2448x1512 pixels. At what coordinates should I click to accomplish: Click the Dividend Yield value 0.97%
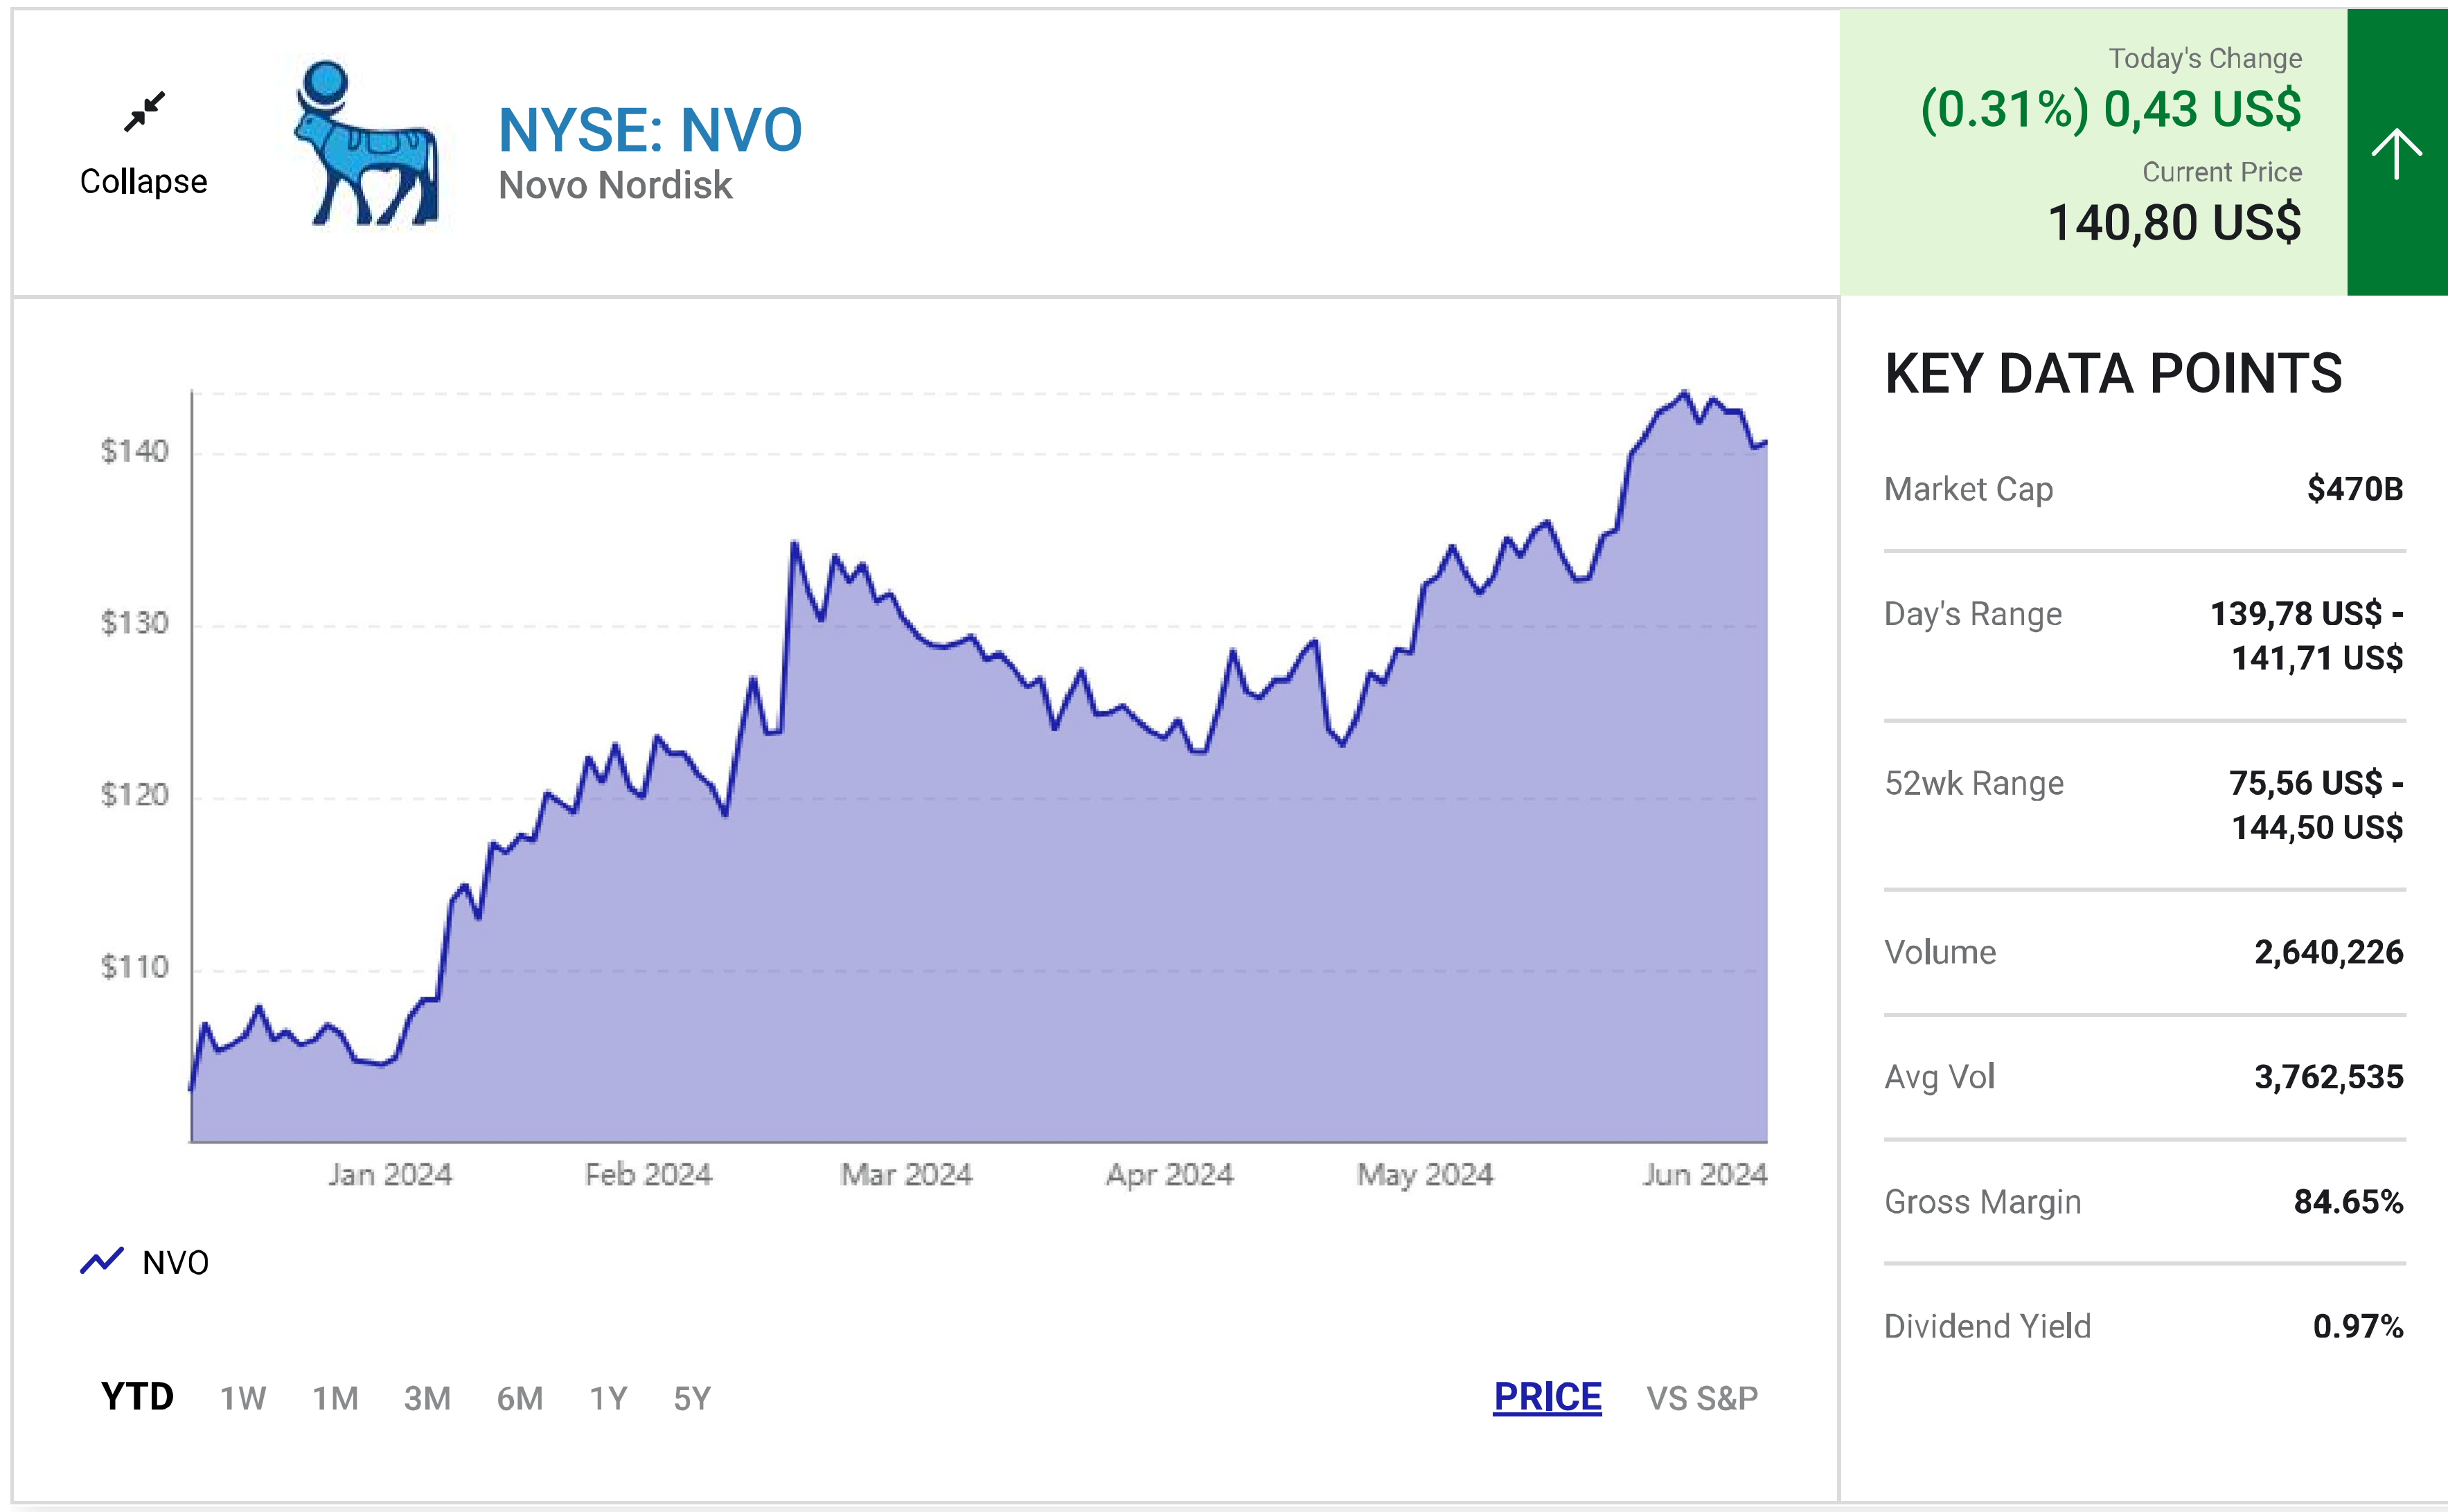coord(2358,1326)
